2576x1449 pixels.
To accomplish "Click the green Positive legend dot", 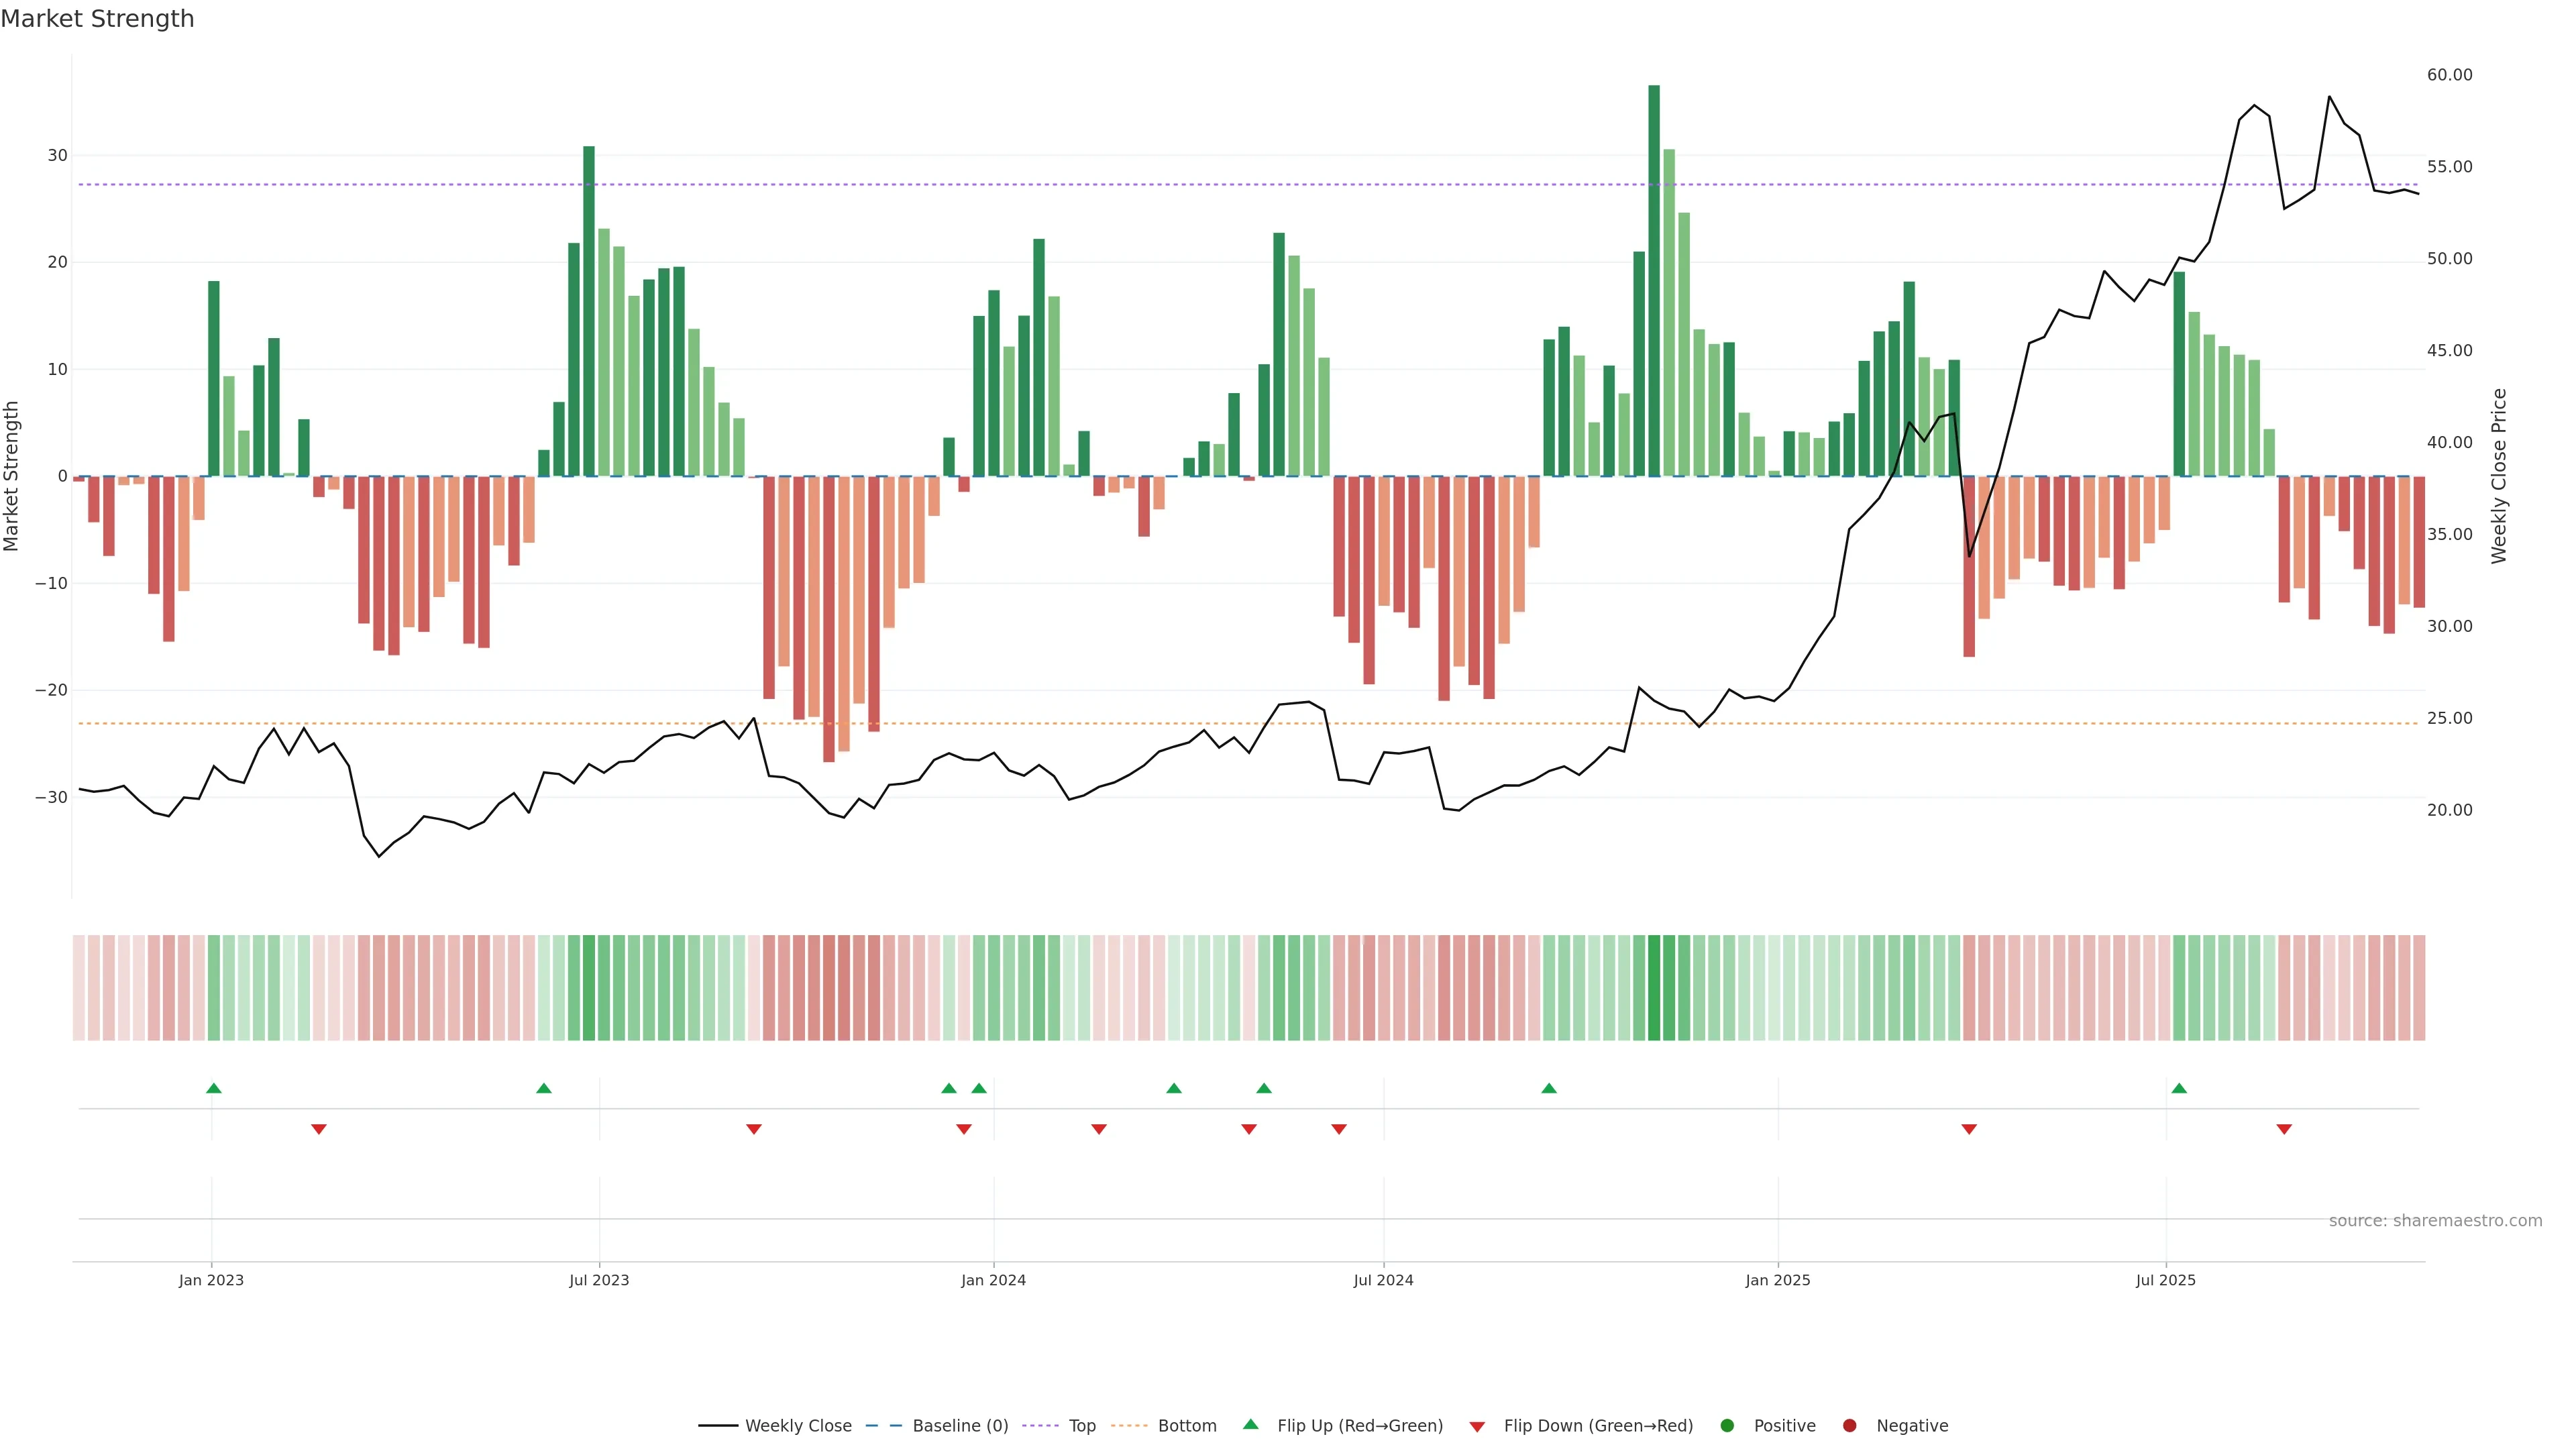I will point(1727,1426).
